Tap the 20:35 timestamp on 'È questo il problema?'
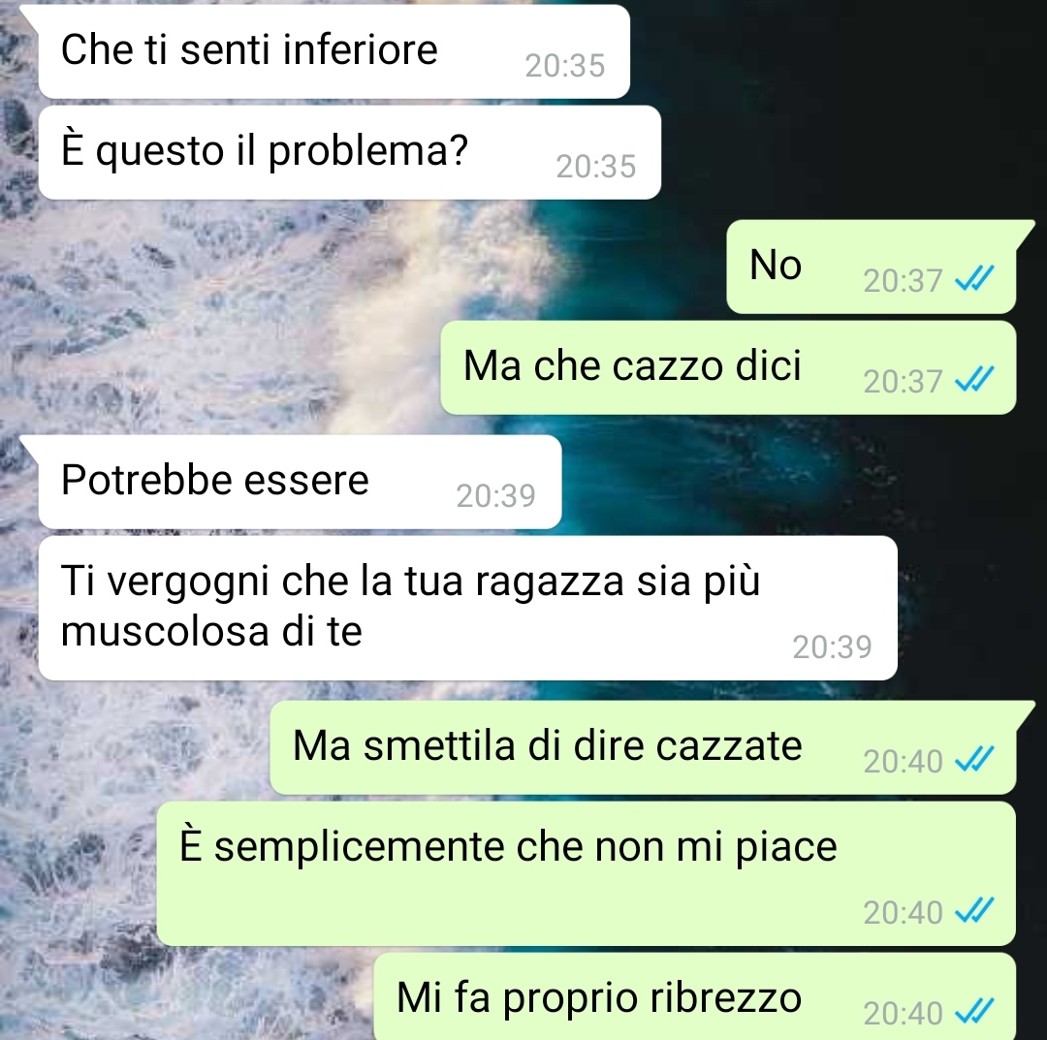The height and width of the screenshot is (1040, 1047). coord(596,167)
